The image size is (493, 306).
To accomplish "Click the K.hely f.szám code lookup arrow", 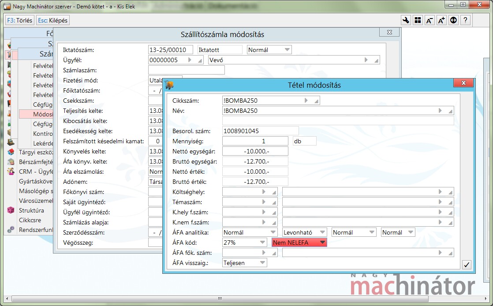I will [264, 212].
